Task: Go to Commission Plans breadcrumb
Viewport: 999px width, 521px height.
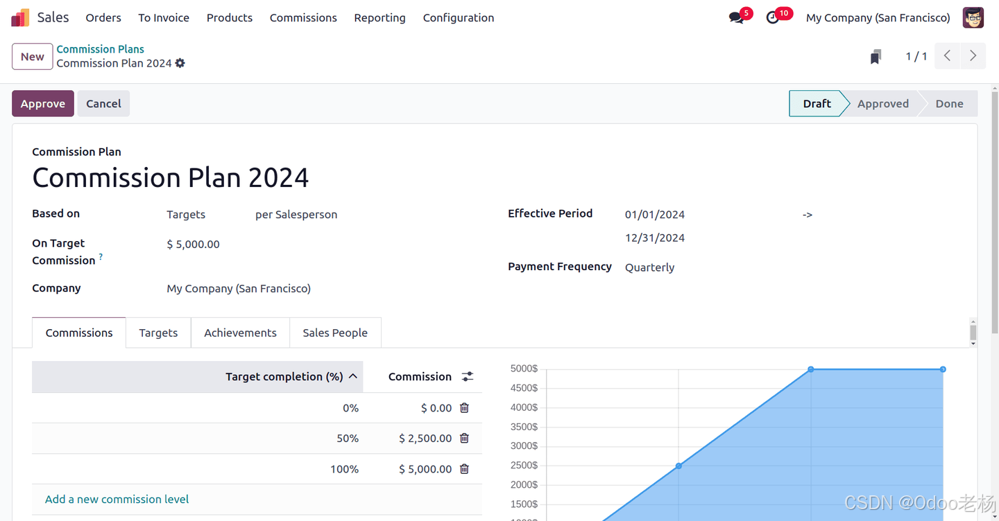Action: (x=101, y=49)
